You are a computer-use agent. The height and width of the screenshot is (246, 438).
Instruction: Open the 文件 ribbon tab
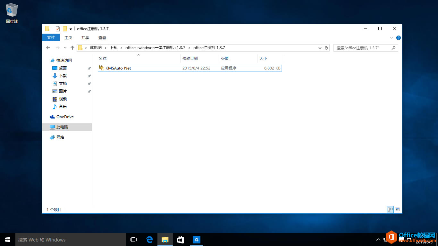coord(51,37)
